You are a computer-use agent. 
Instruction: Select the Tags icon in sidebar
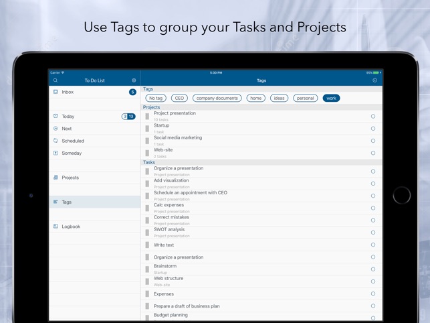click(56, 202)
